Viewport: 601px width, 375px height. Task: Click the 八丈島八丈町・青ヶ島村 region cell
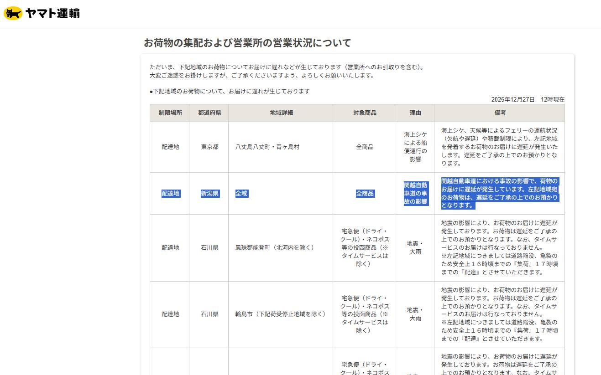click(x=267, y=147)
